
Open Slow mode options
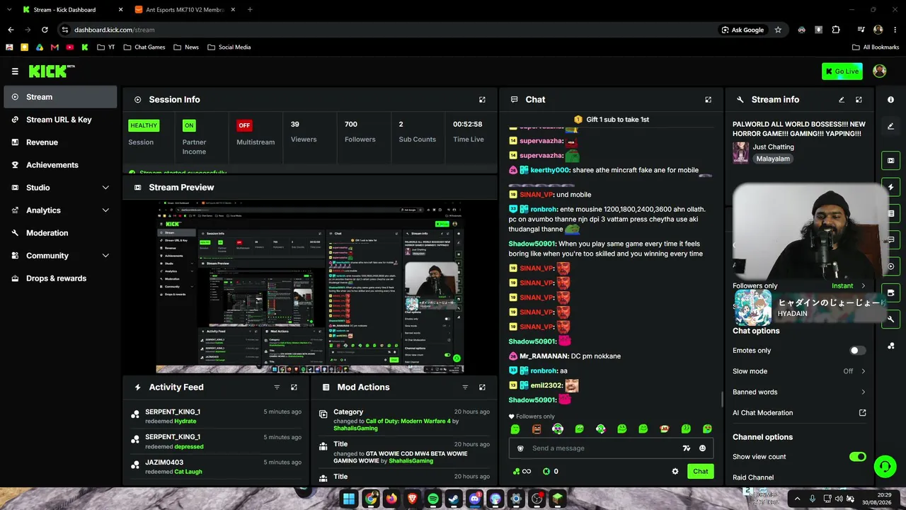tap(799, 371)
